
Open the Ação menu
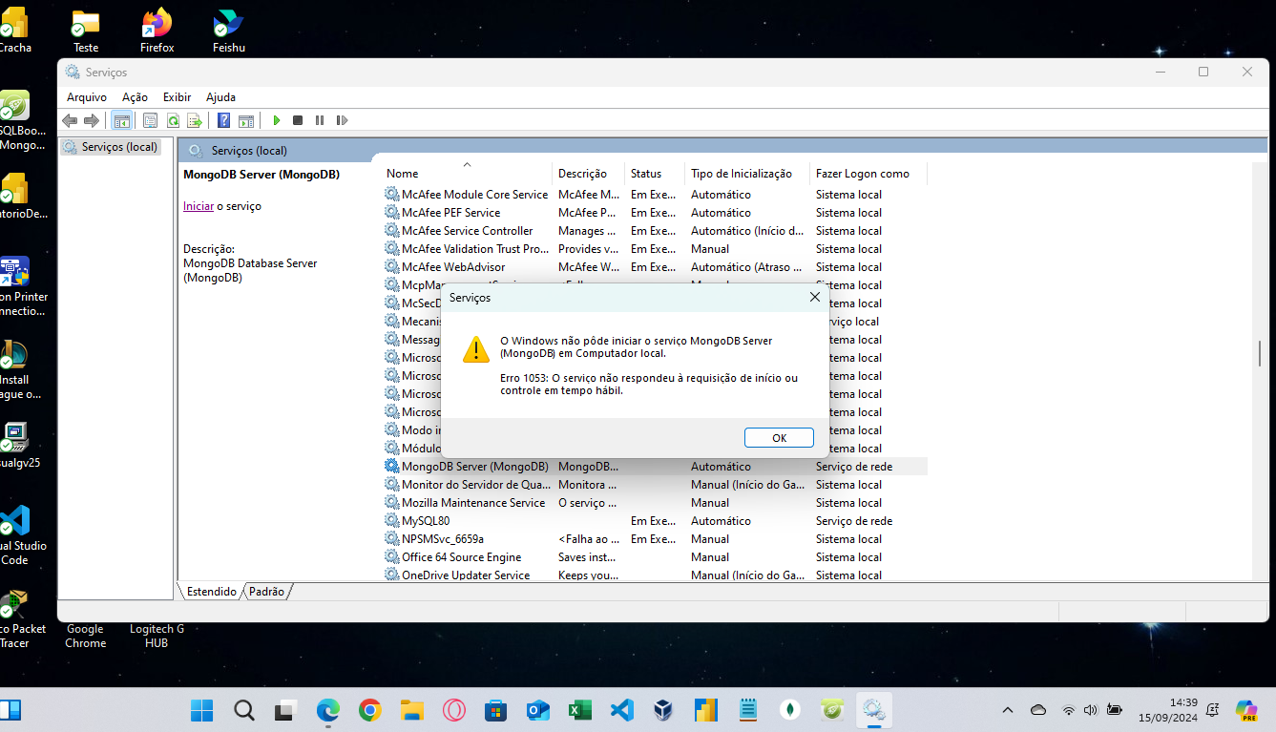[x=135, y=97]
